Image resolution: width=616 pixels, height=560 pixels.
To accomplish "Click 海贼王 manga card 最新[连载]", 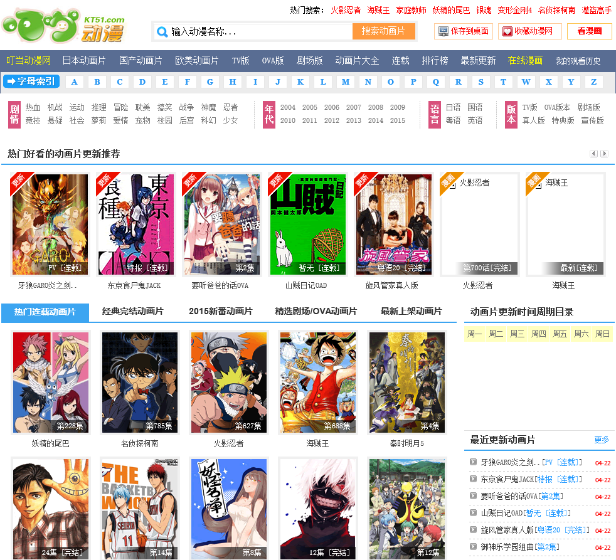I will coord(566,225).
